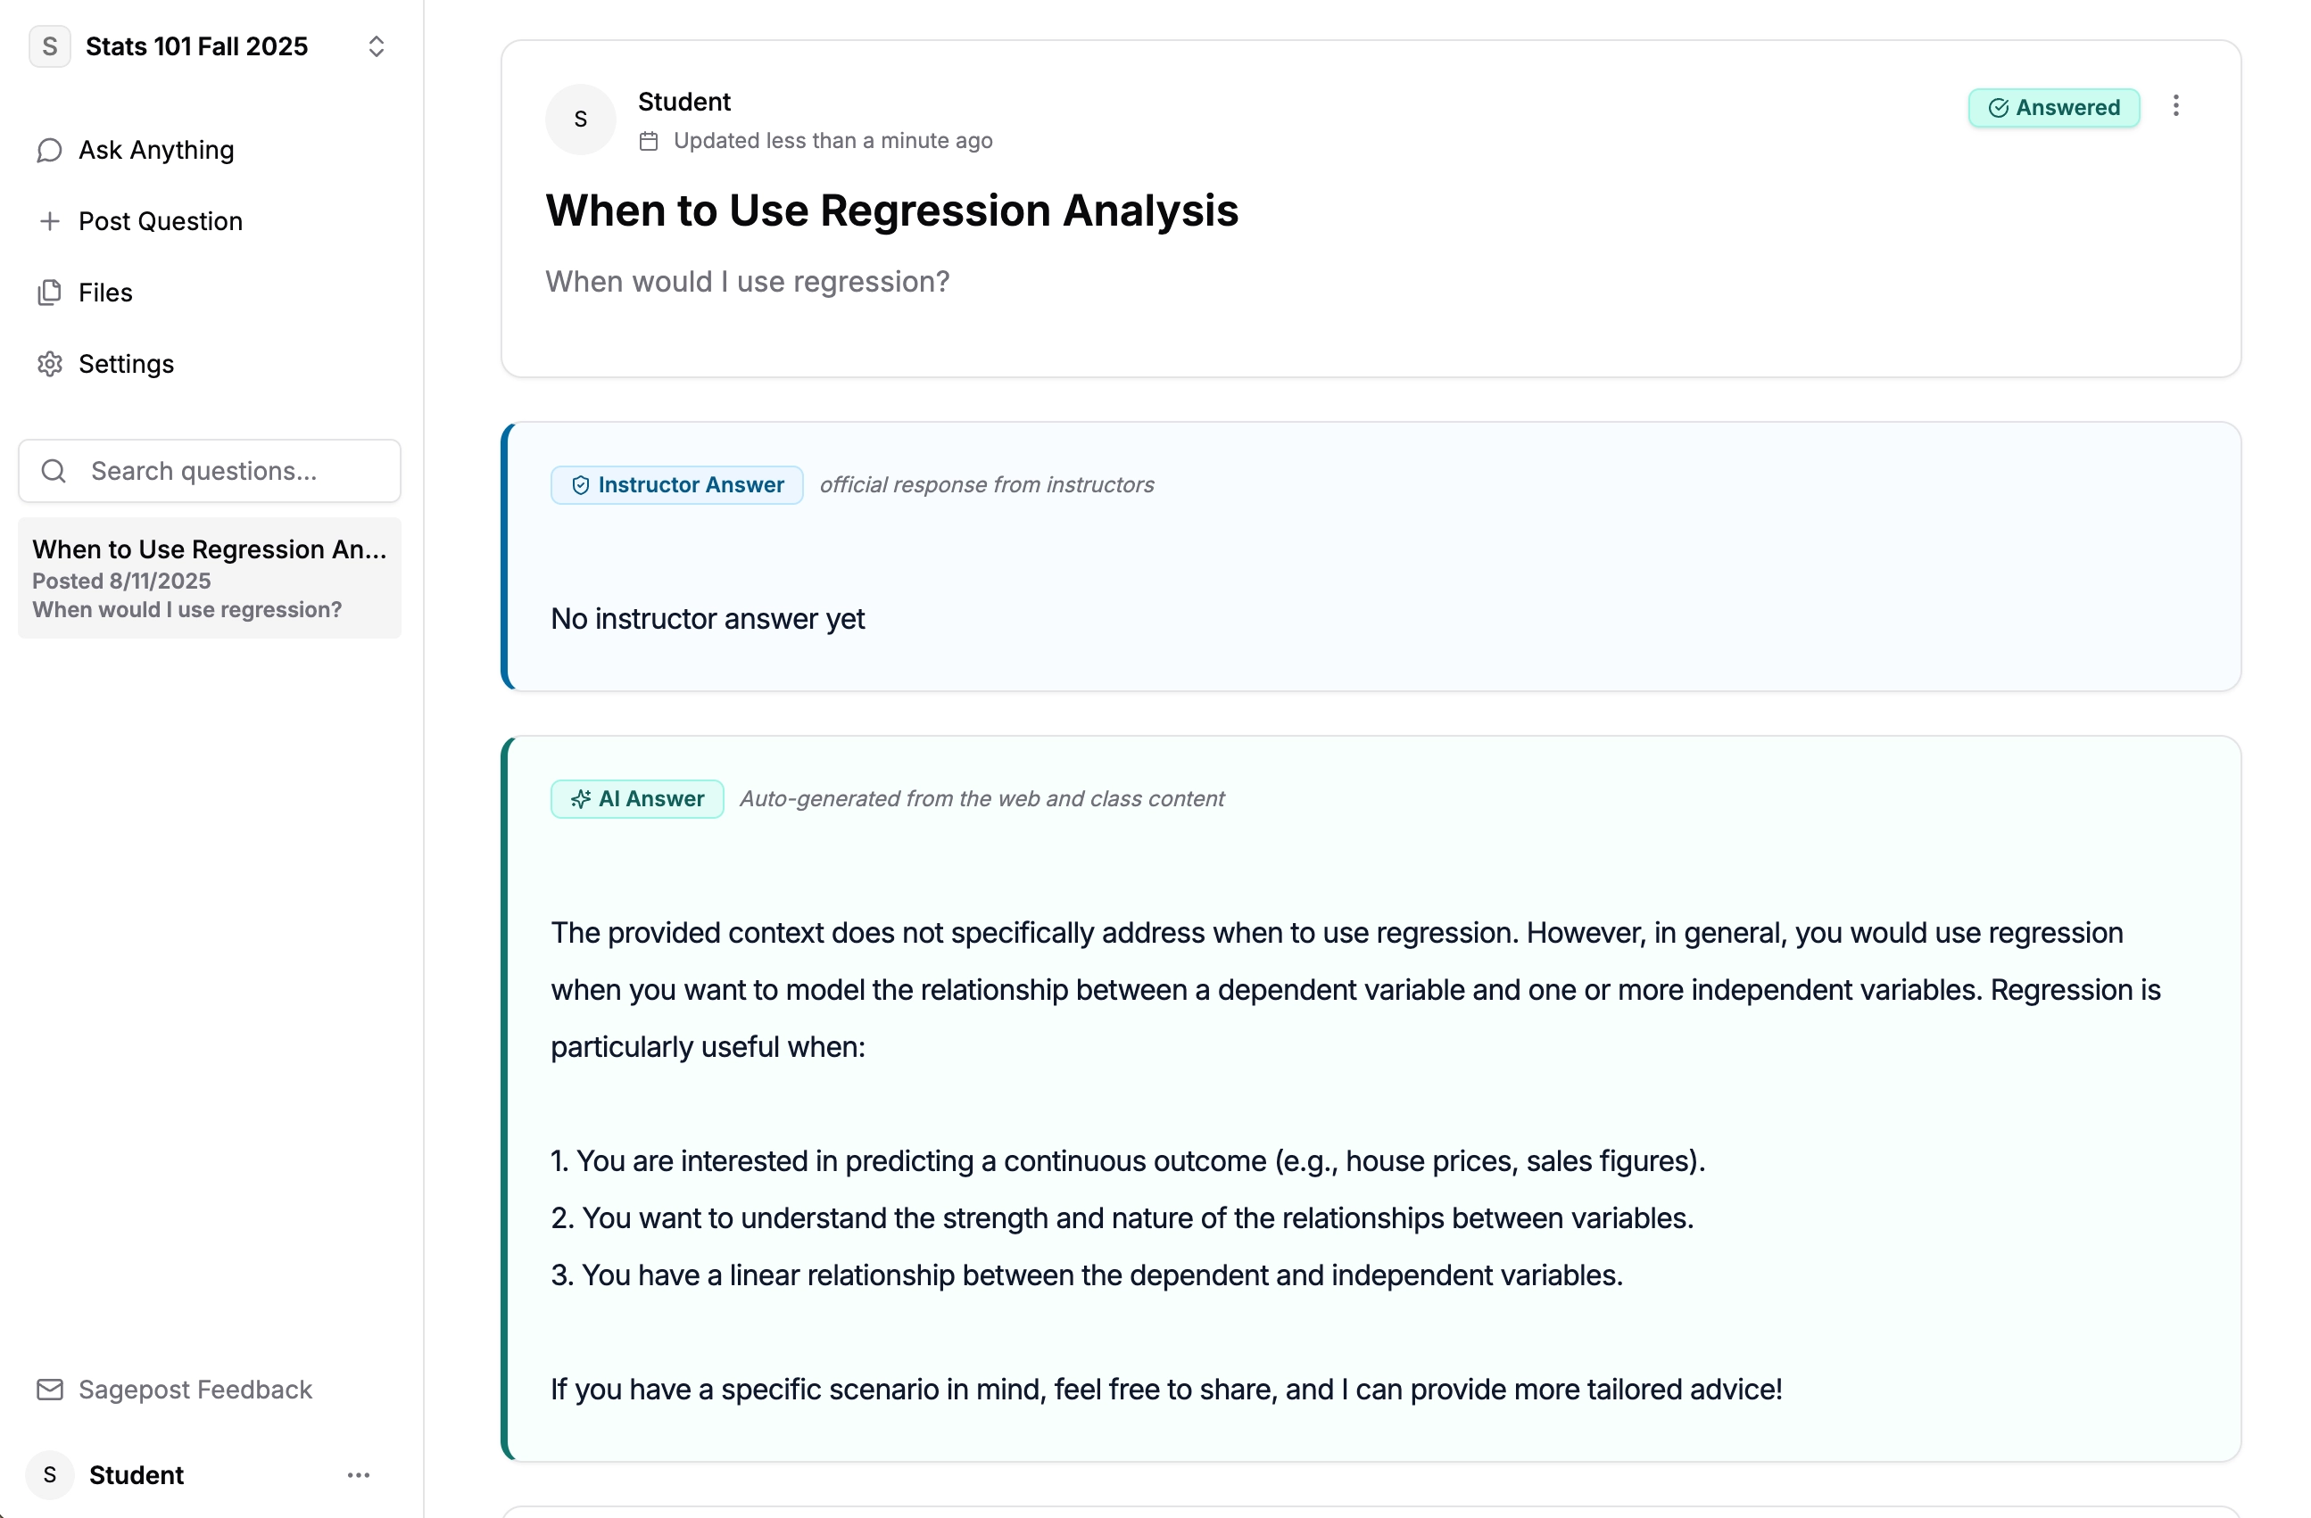The image size is (2311, 1518).
Task: Toggle the Answered status badge
Action: click(2054, 108)
